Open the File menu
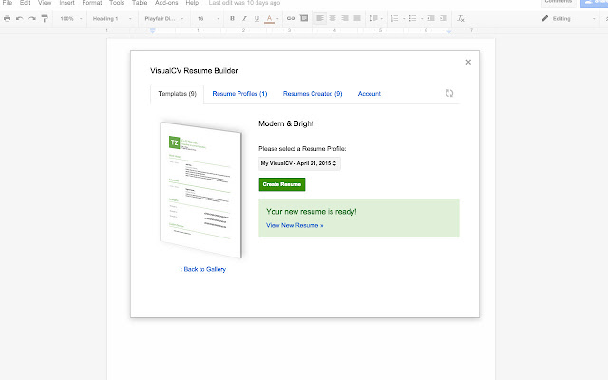 click(8, 3)
